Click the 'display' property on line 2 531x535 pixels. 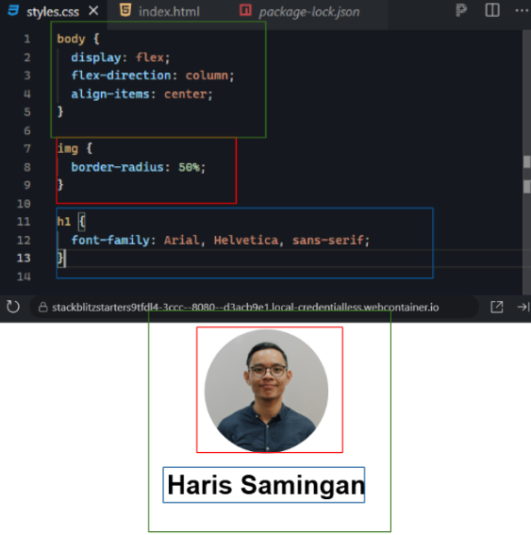[96, 58]
